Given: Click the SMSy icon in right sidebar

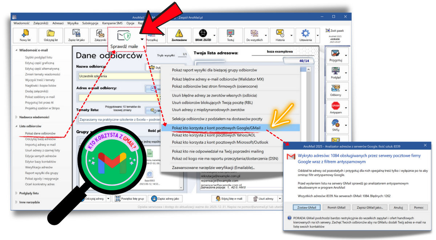Looking at the screenshot, I should coord(335,123).
